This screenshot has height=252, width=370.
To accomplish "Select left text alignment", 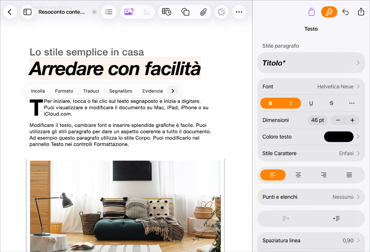I will pyautogui.click(x=273, y=175).
